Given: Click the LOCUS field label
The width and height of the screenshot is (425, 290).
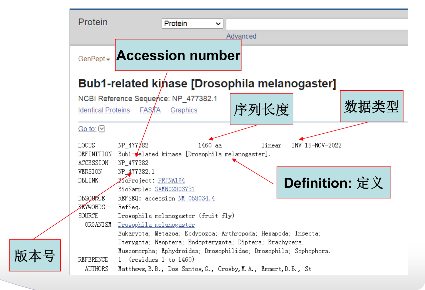Looking at the screenshot, I should 87,145.
